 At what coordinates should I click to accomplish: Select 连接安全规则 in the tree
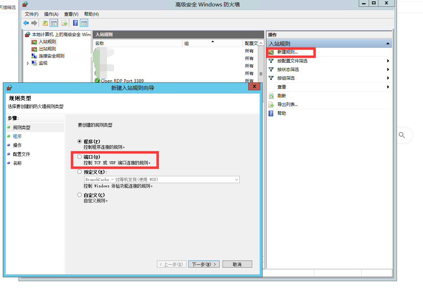click(51, 56)
